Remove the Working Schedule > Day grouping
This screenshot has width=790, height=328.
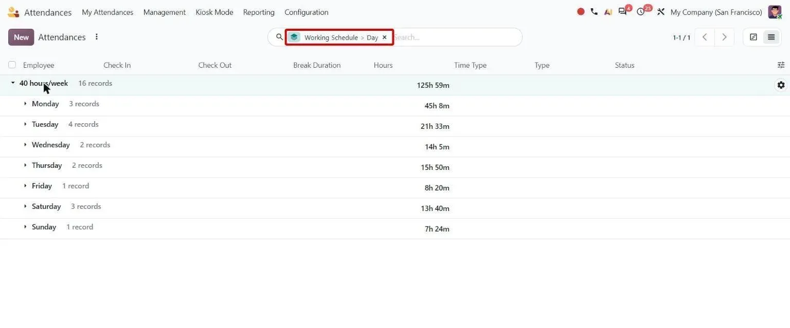(384, 37)
